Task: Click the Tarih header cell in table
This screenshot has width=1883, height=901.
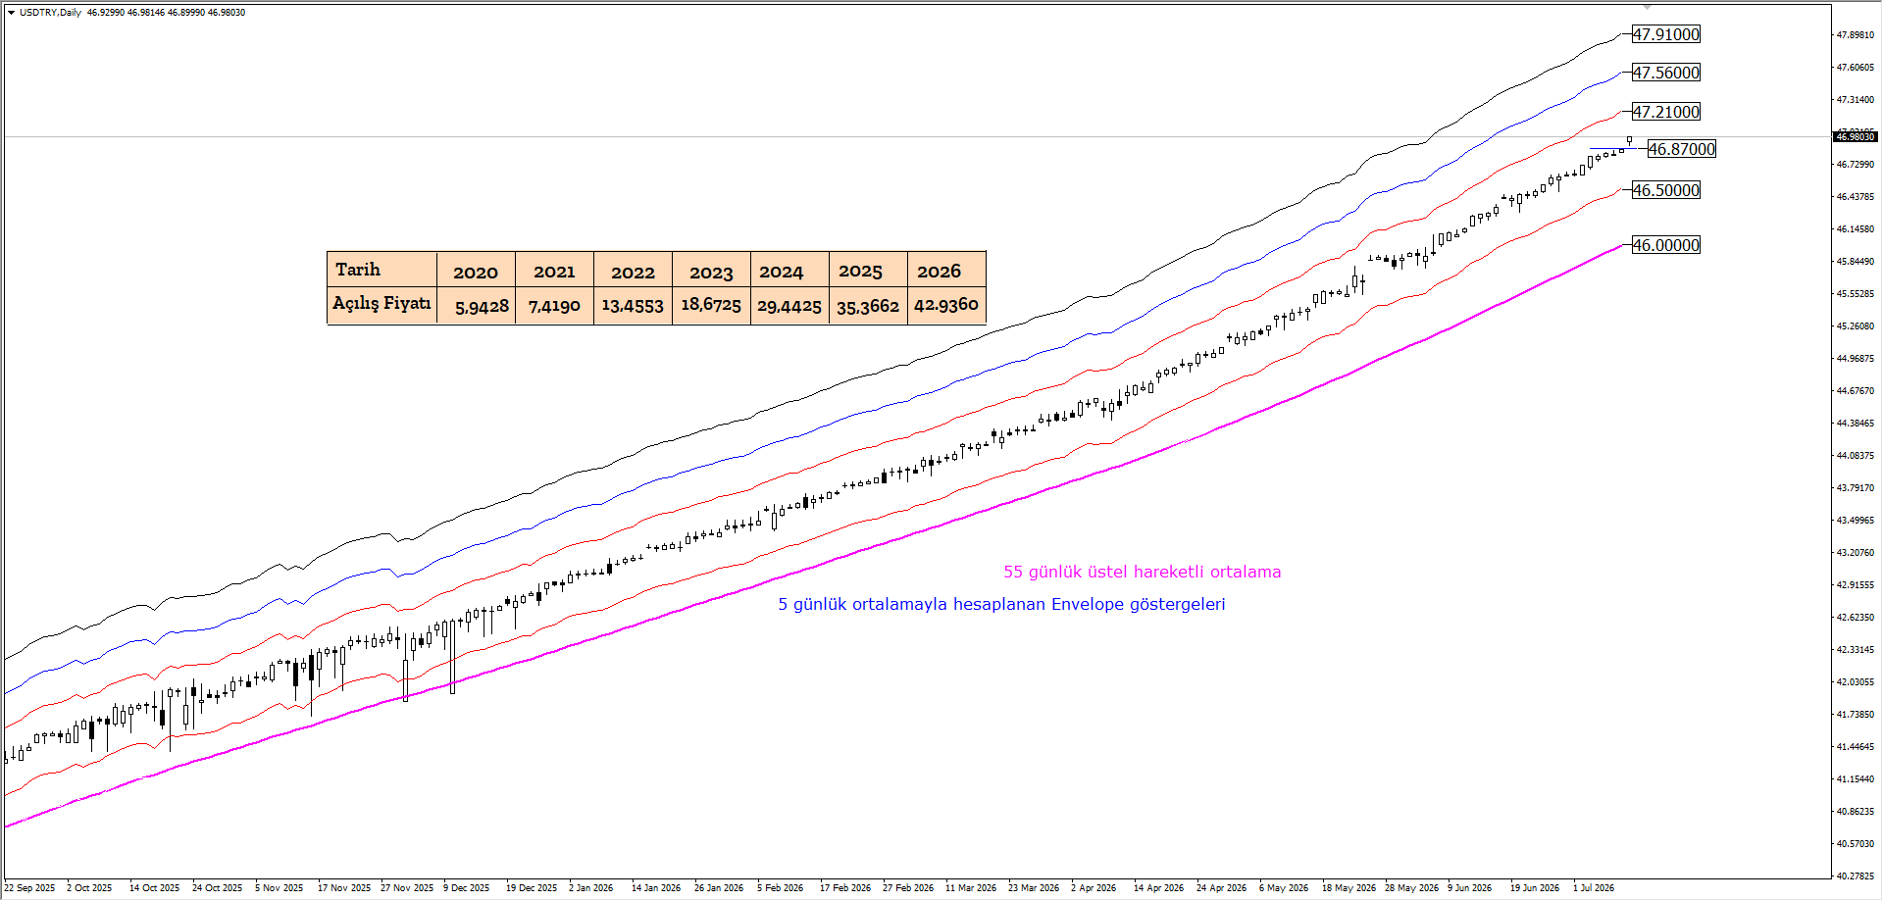Action: pyautogui.click(x=382, y=270)
